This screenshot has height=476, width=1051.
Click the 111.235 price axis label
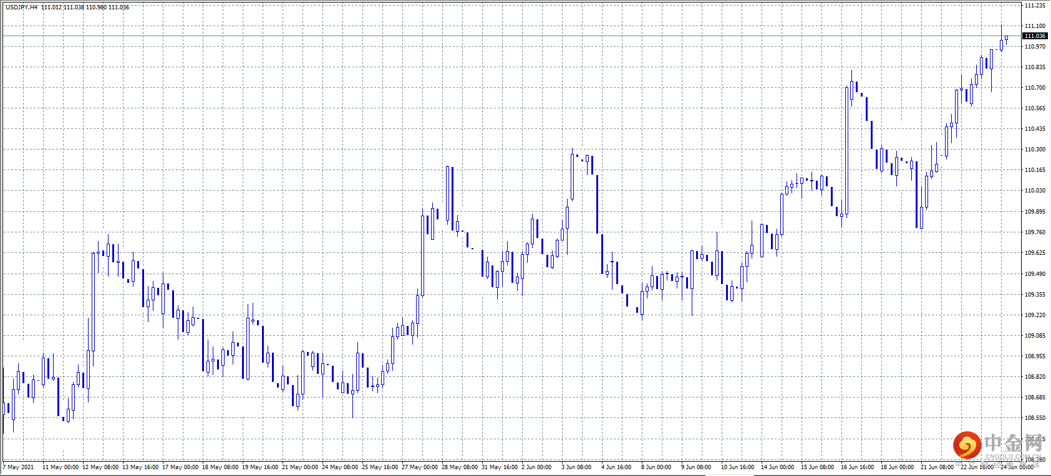click(1035, 6)
